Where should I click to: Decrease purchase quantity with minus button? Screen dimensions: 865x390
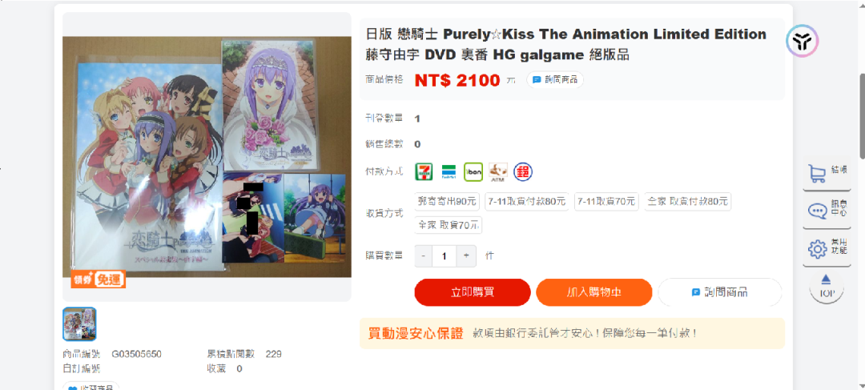(x=423, y=256)
